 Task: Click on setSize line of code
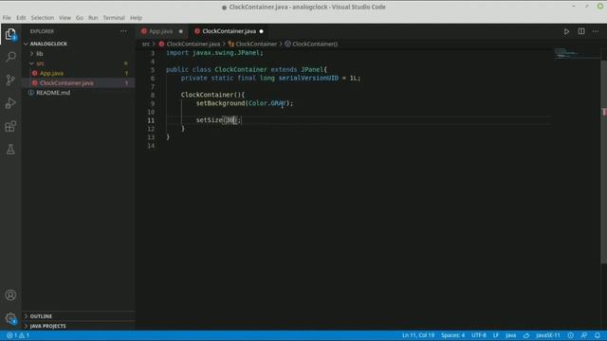pyautogui.click(x=218, y=120)
